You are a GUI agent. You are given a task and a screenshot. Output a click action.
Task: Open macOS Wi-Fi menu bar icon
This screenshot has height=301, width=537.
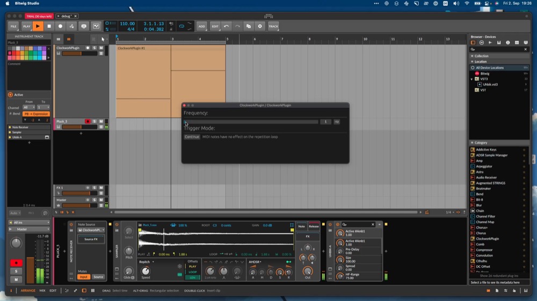(467, 3)
